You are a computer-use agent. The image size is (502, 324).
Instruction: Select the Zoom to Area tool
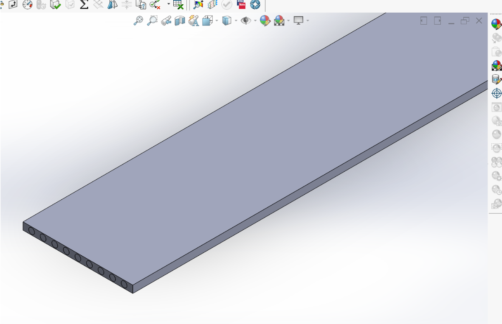click(152, 20)
